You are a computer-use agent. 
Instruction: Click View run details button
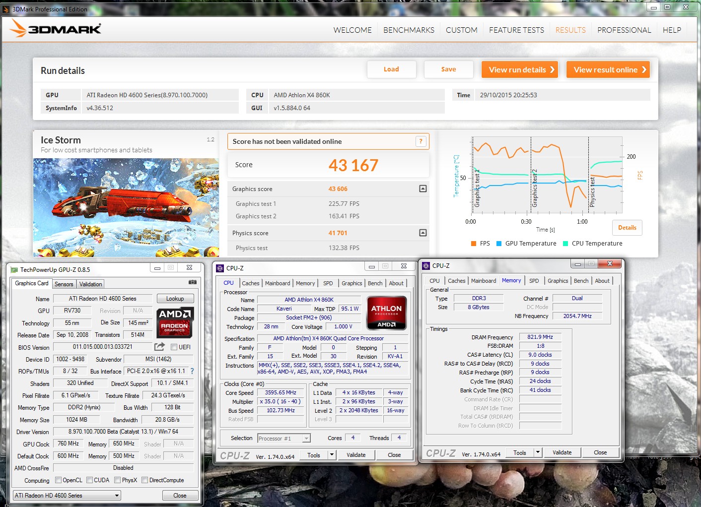tap(520, 69)
